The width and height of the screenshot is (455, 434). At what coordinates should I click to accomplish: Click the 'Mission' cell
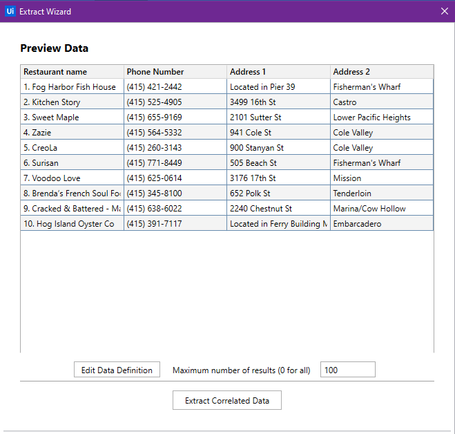[382, 178]
